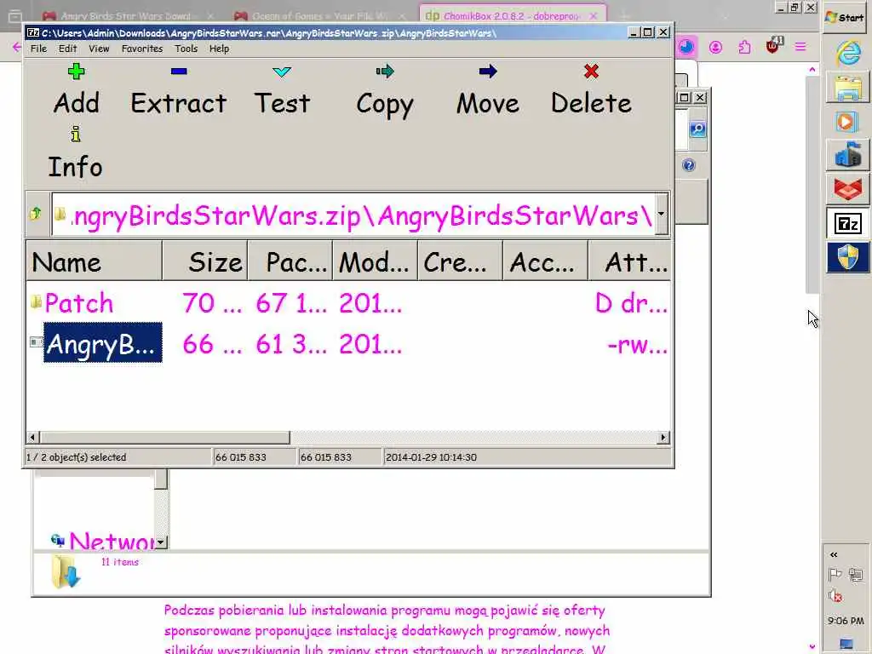Click the Start button
The image size is (872, 654).
846,17
